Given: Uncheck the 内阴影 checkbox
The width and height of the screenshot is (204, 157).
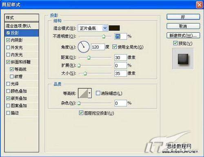Looking at the screenshot, I should tap(8, 40).
